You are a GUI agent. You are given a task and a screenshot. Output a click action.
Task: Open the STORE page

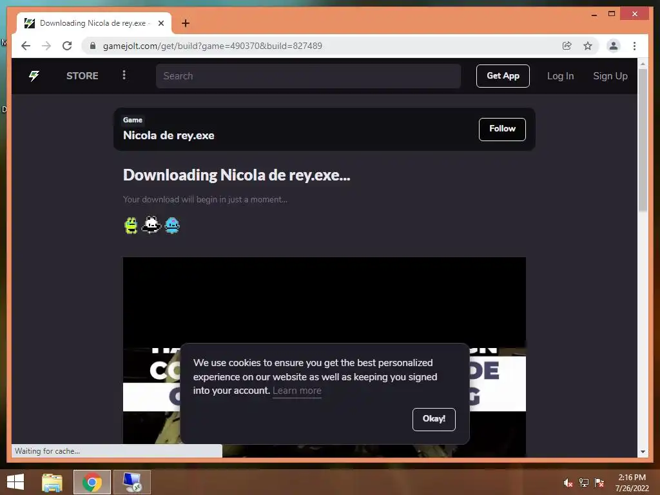(82, 76)
